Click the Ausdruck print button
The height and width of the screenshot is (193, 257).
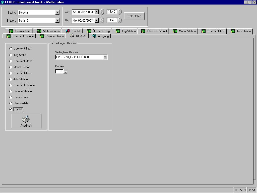coord(26,121)
